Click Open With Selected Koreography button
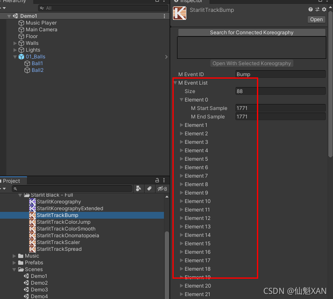 tap(252, 63)
